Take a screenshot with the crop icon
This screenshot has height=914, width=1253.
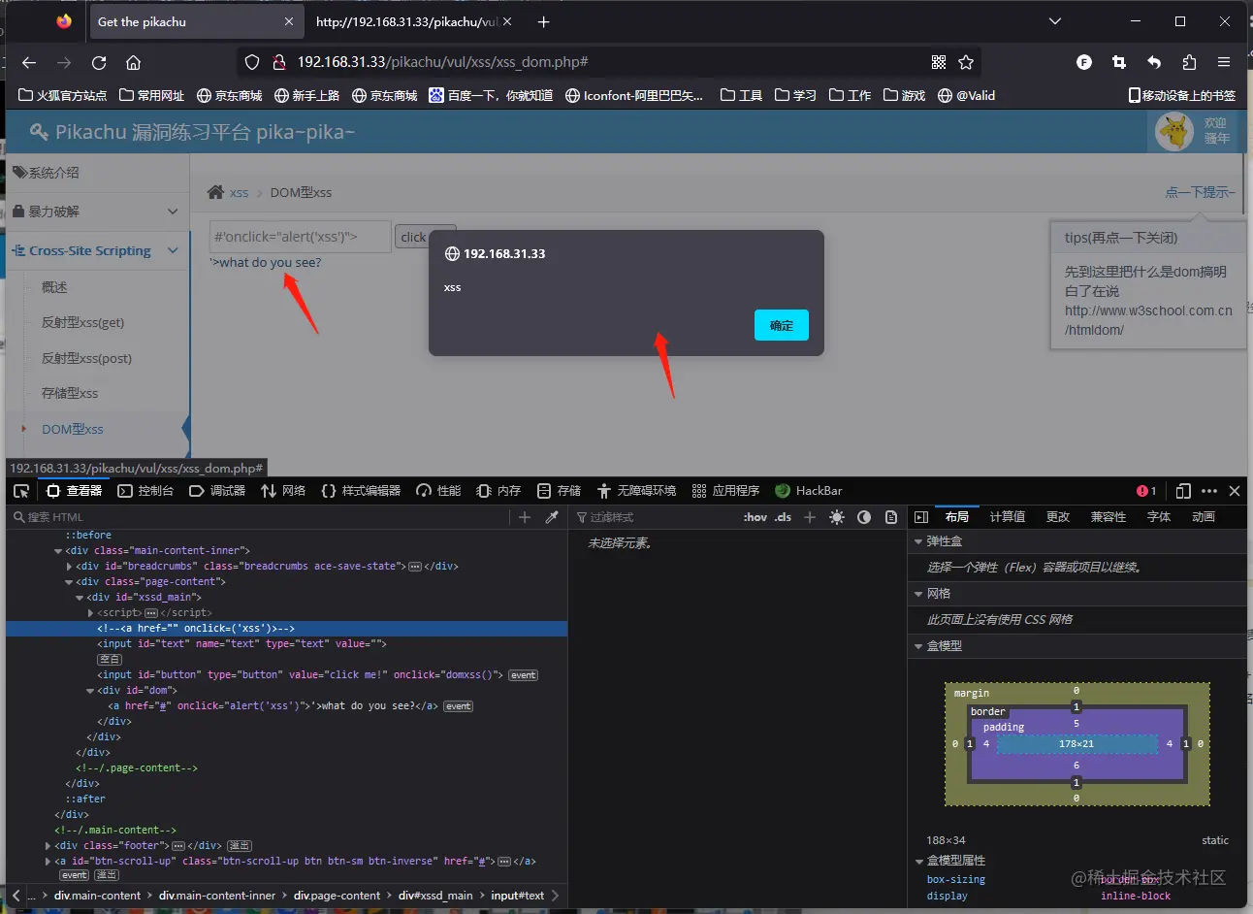click(x=1119, y=62)
